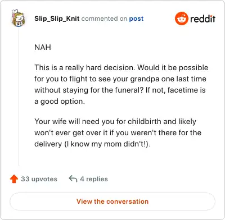Open the Slip_Slip_Knit username profile
Screen dimensions: 225x220
57,19
